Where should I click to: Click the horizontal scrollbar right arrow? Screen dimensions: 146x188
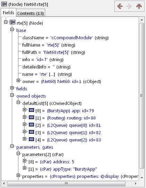coord(136,183)
